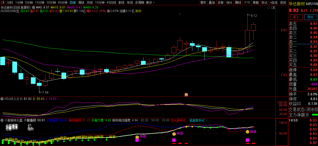This screenshot has height=146, width=318.
Task: Toggle 复权 price adjustment
Action: 203,2
